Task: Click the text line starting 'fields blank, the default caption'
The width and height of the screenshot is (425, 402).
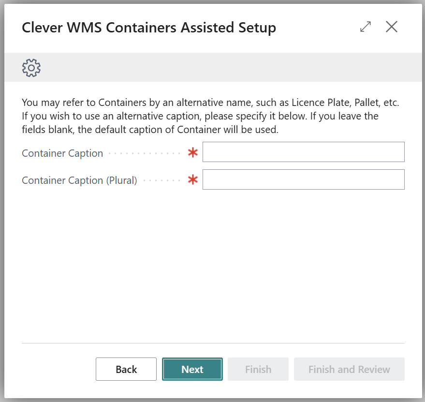Action: coord(150,130)
